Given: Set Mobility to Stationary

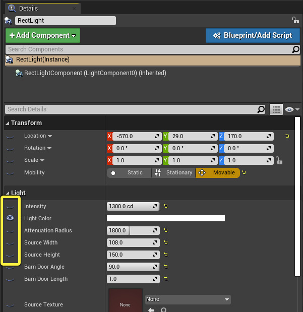Looking at the screenshot, I should (x=173, y=173).
